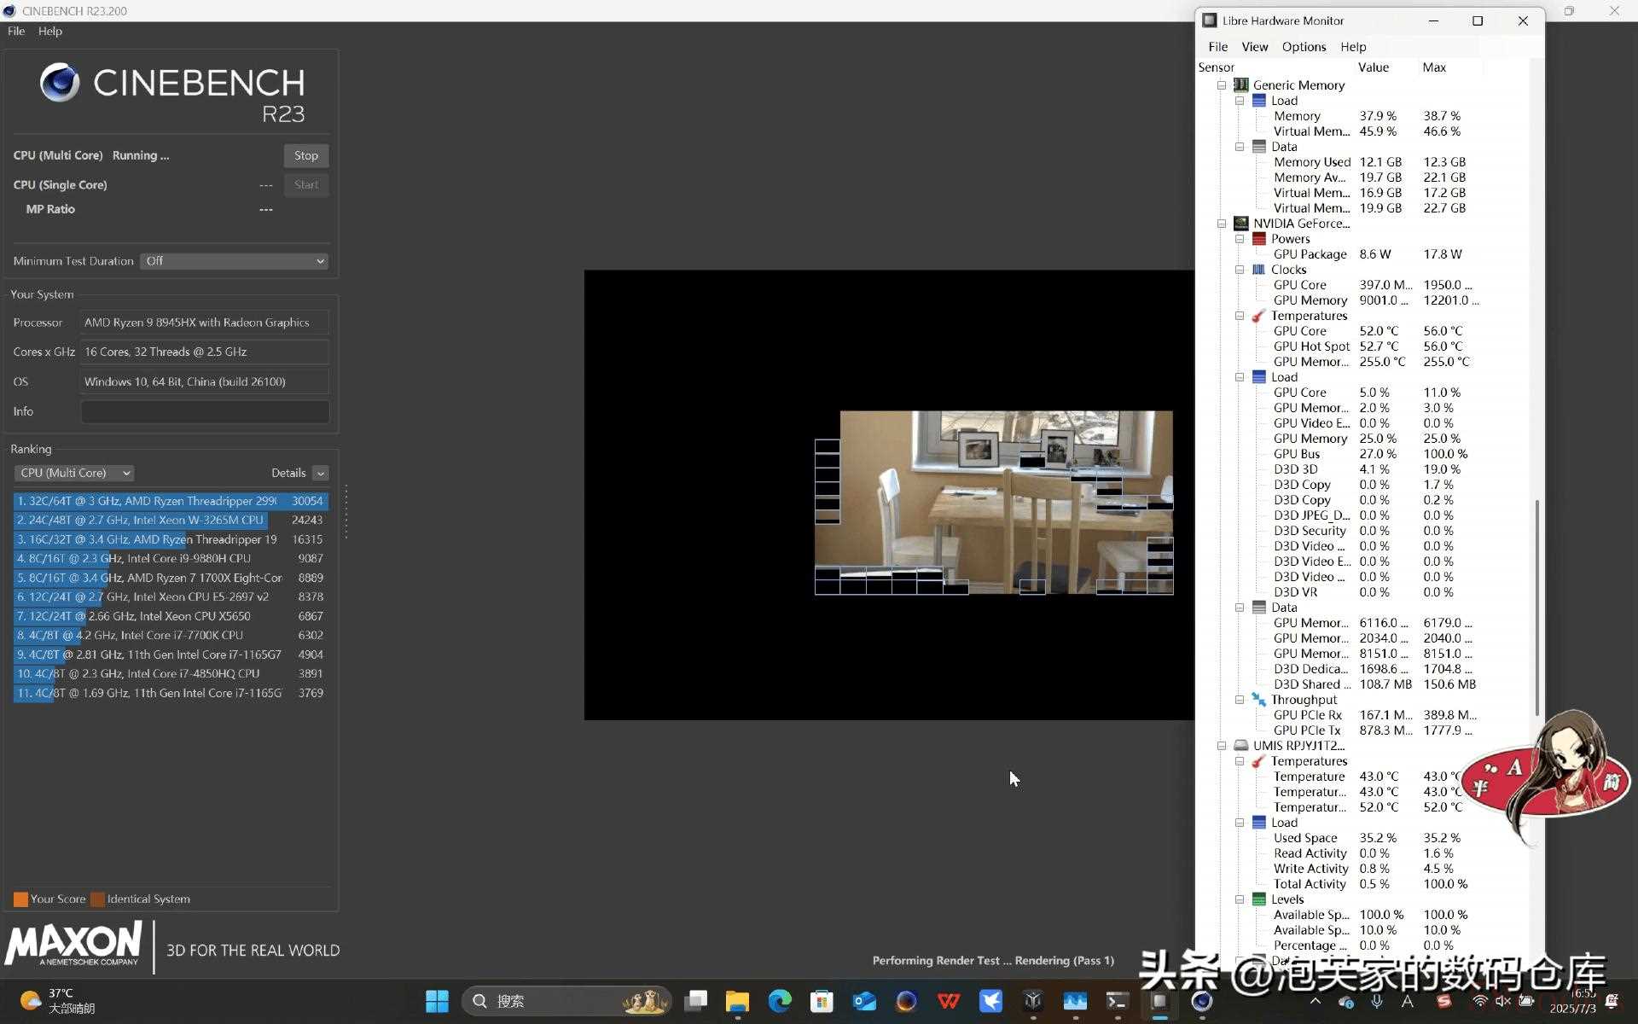Image resolution: width=1638 pixels, height=1024 pixels.
Task: Collapse the Generic Memory tree node
Action: tap(1222, 85)
